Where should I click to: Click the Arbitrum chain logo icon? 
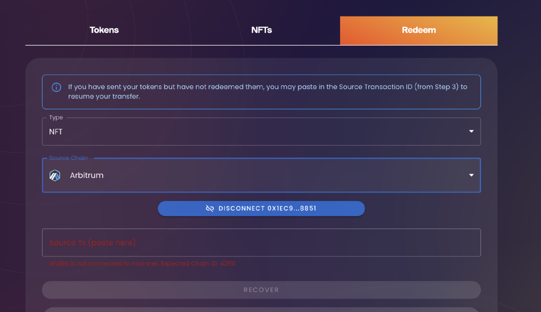pyautogui.click(x=55, y=175)
